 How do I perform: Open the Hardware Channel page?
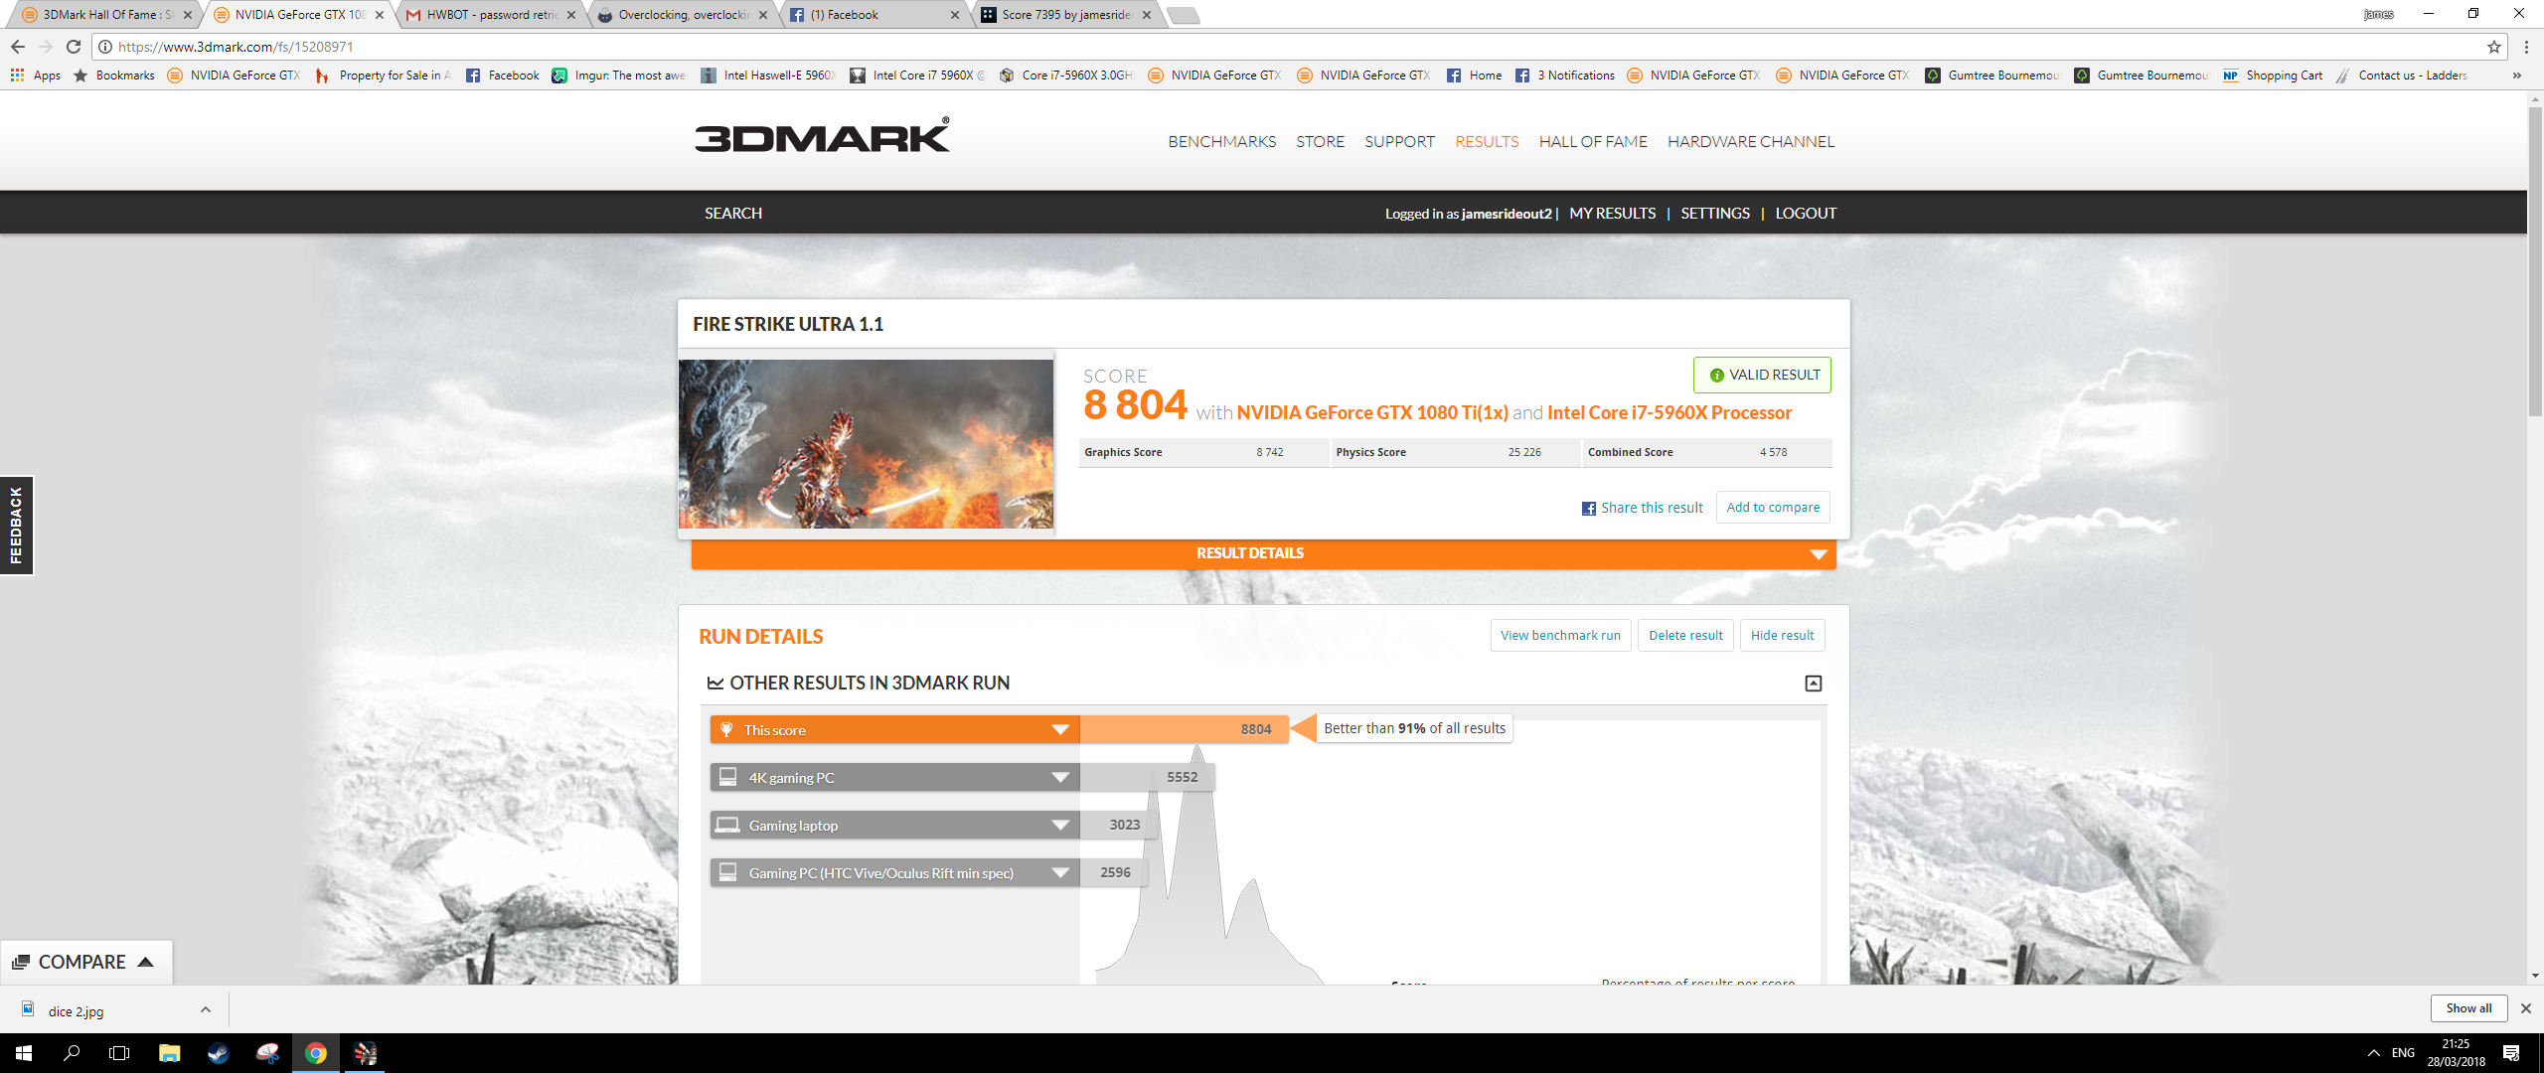coord(1751,142)
